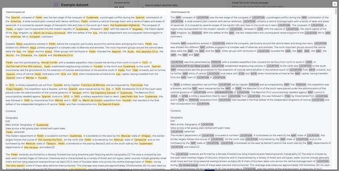Viewport: 339px width, 171px height.
Task: Select highlighted 'the Captaincy General' entity
Action: click(103, 92)
